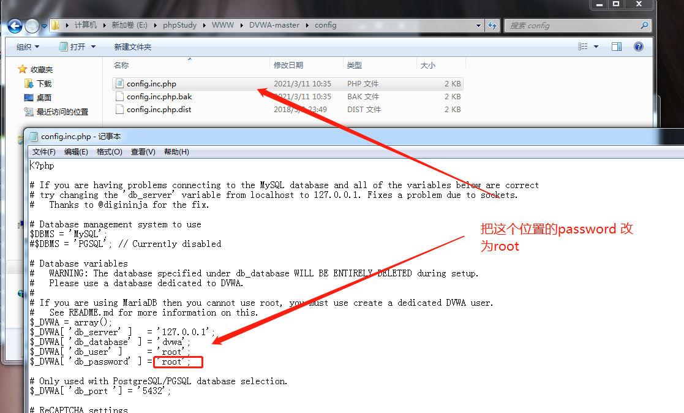Go back with the Explorer back arrow

[15, 26]
